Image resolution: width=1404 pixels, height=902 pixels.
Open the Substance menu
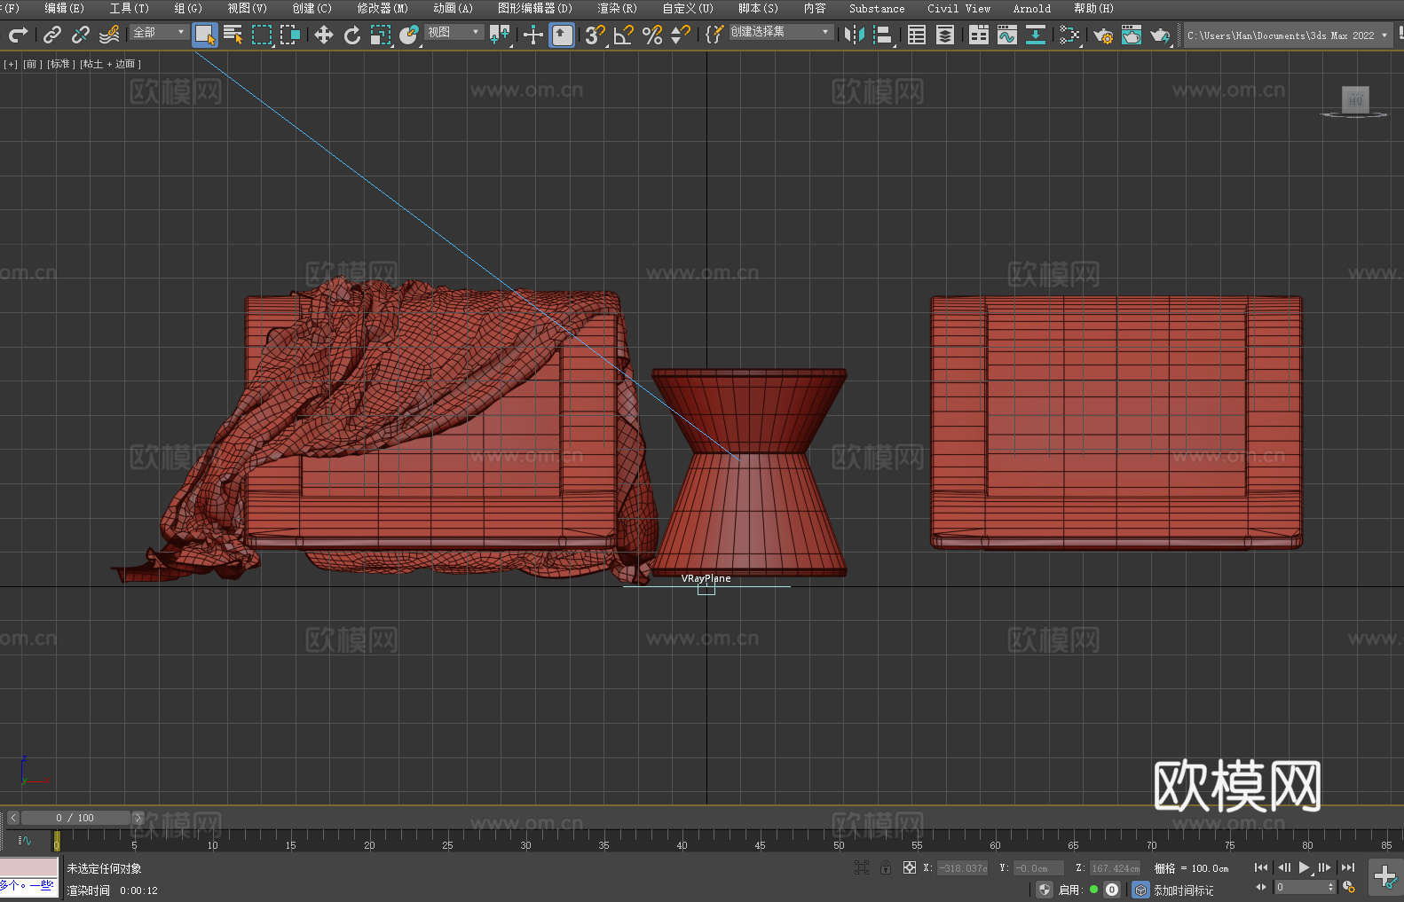877,8
